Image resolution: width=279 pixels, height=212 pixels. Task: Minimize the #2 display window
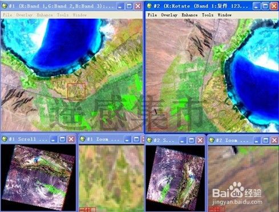point(256,6)
